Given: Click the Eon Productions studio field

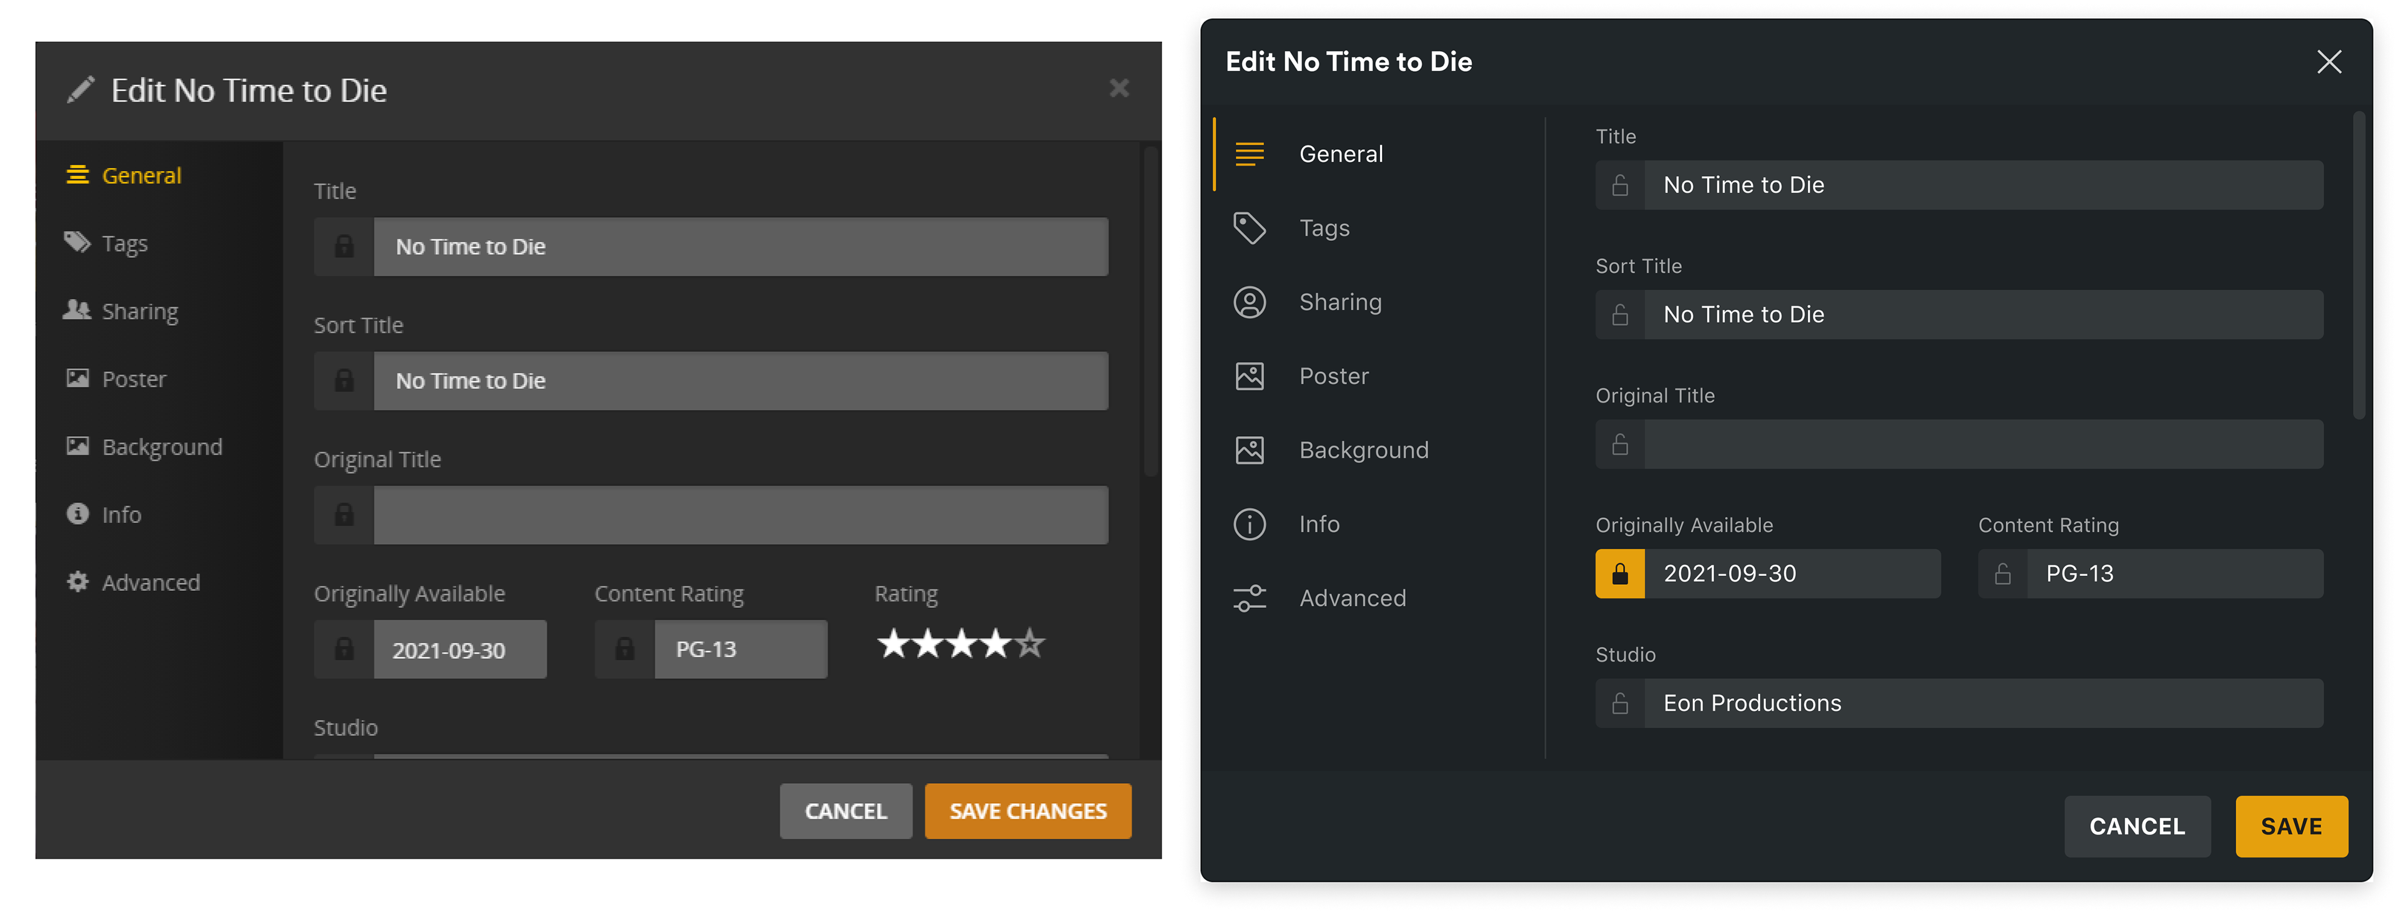Looking at the screenshot, I should (x=1984, y=703).
